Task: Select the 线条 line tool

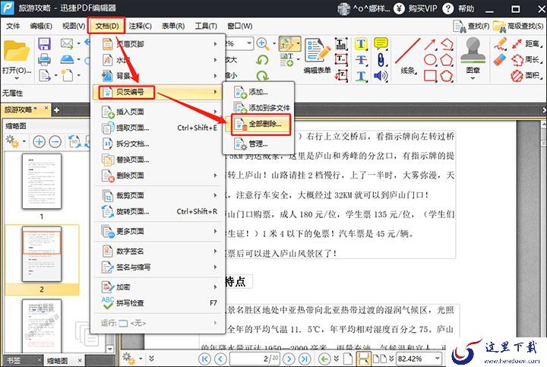Action: click(407, 55)
